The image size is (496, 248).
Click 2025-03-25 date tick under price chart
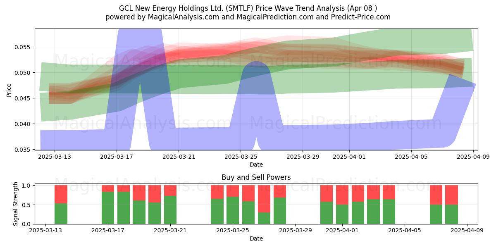pos(241,157)
